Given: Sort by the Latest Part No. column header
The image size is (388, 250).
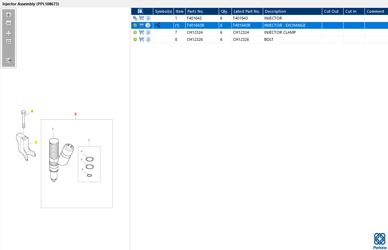Looking at the screenshot, I should [247, 11].
